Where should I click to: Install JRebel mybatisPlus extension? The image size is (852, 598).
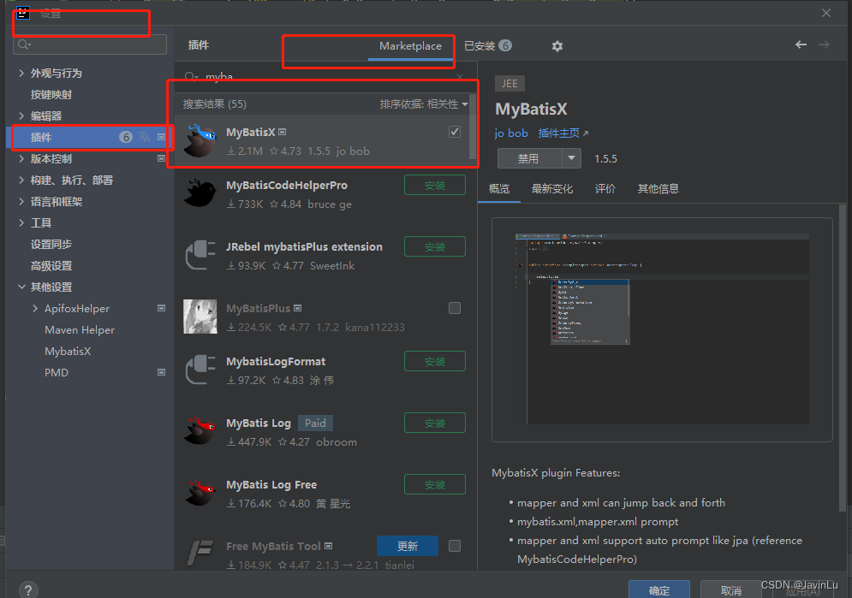[435, 247]
